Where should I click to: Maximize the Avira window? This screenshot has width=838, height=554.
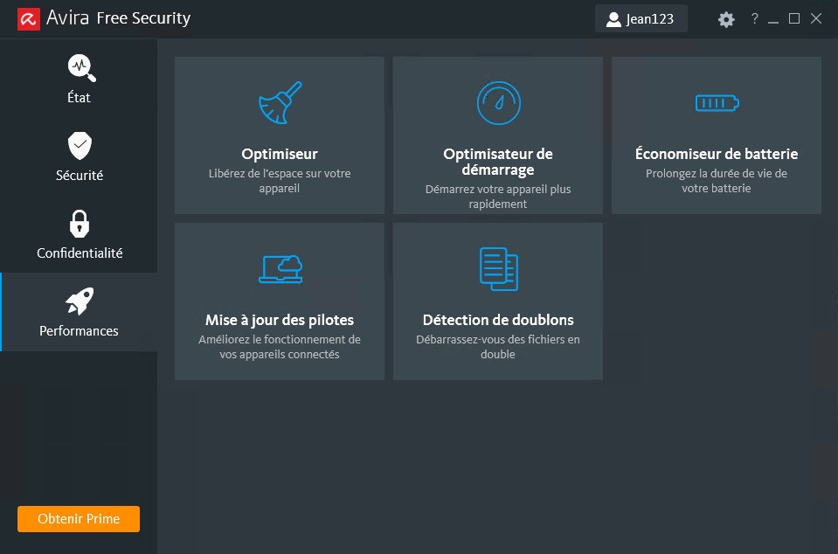click(x=794, y=18)
